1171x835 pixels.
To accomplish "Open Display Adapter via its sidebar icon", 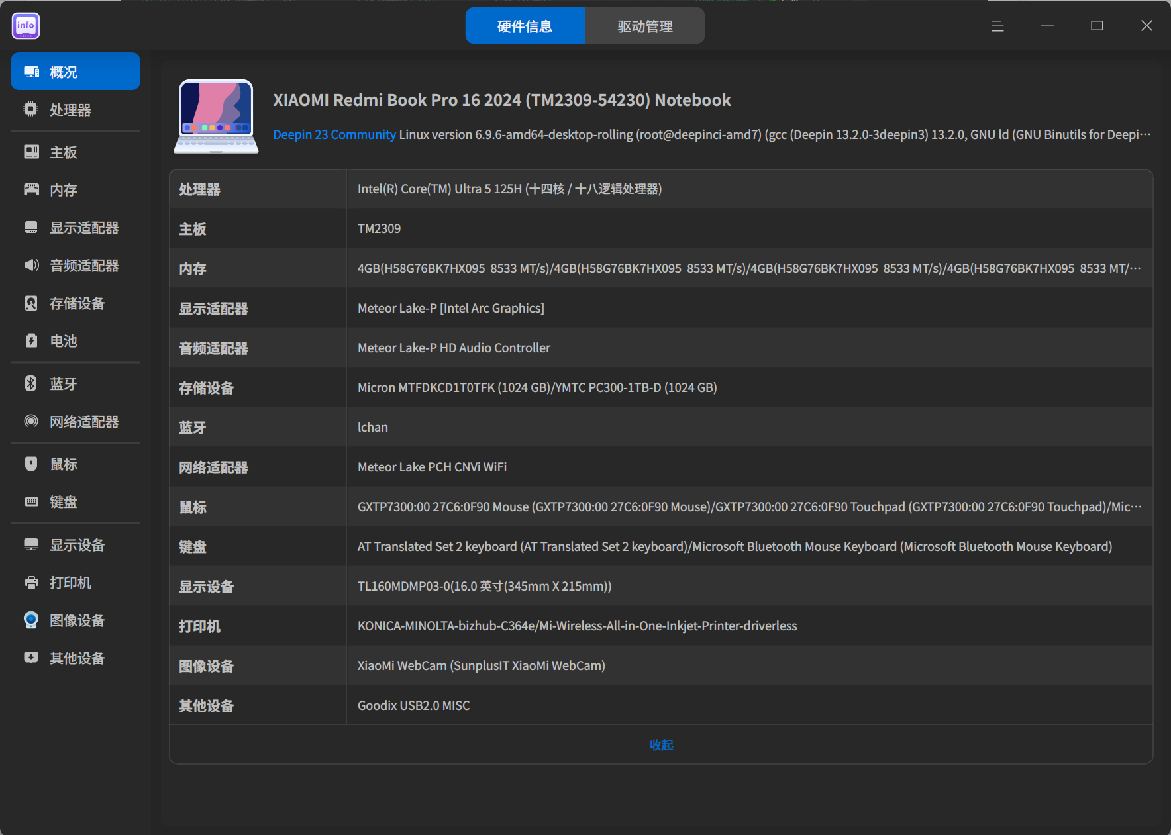I will [x=31, y=227].
